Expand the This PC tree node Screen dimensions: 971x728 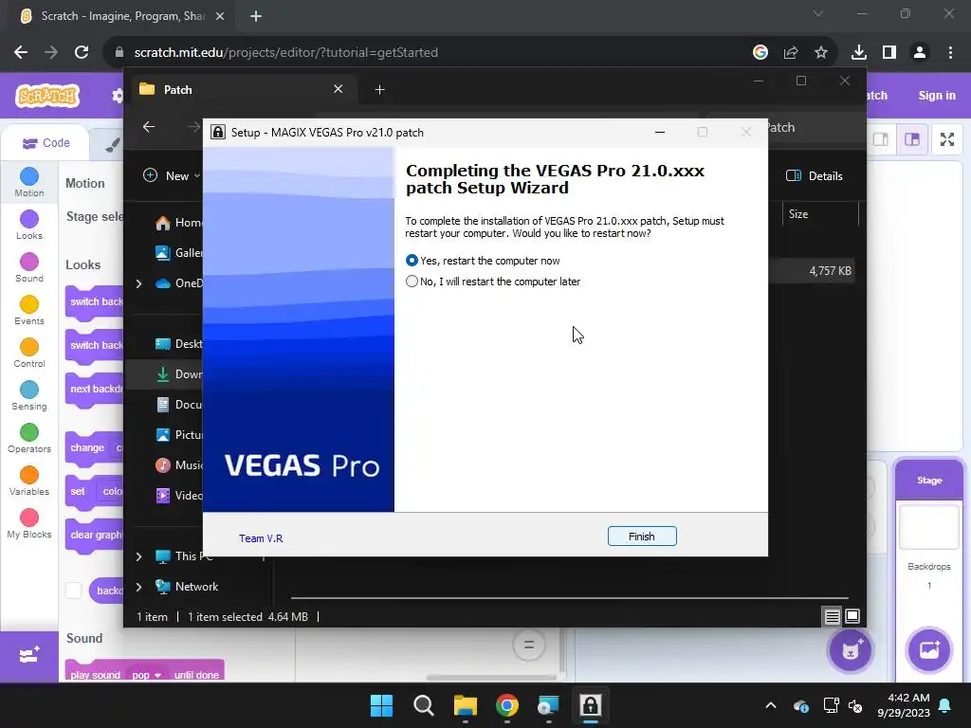[138, 556]
